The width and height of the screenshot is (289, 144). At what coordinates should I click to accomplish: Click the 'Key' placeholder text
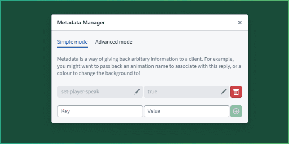[65, 111]
